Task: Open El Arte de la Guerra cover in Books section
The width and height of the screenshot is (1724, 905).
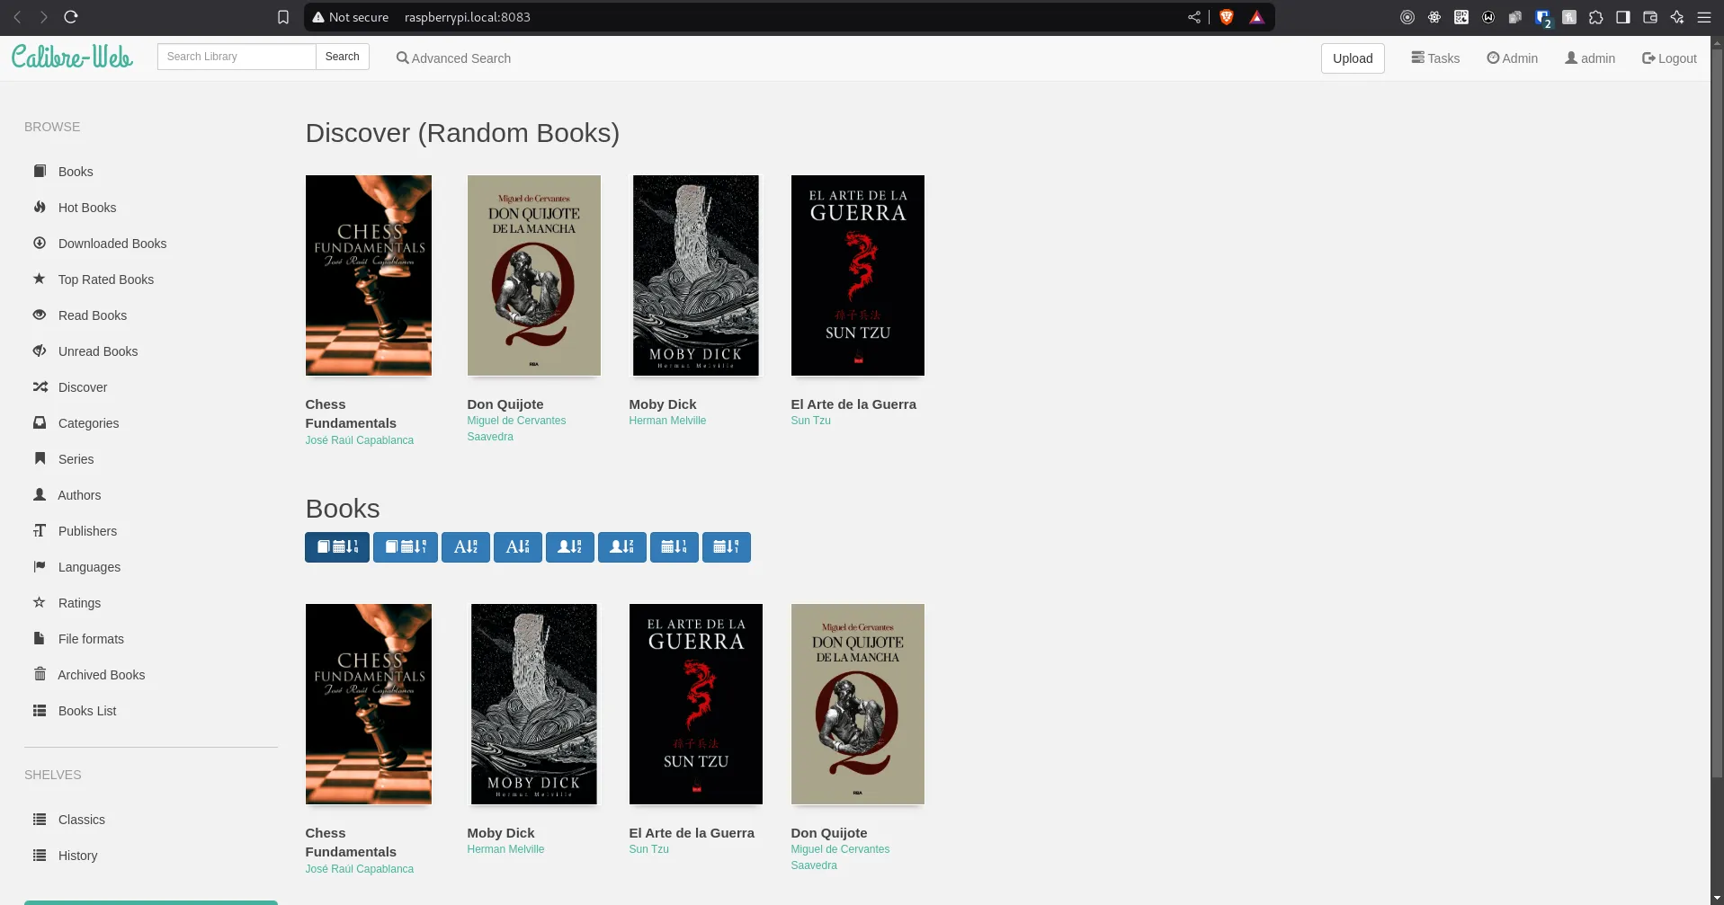Action: click(x=696, y=704)
